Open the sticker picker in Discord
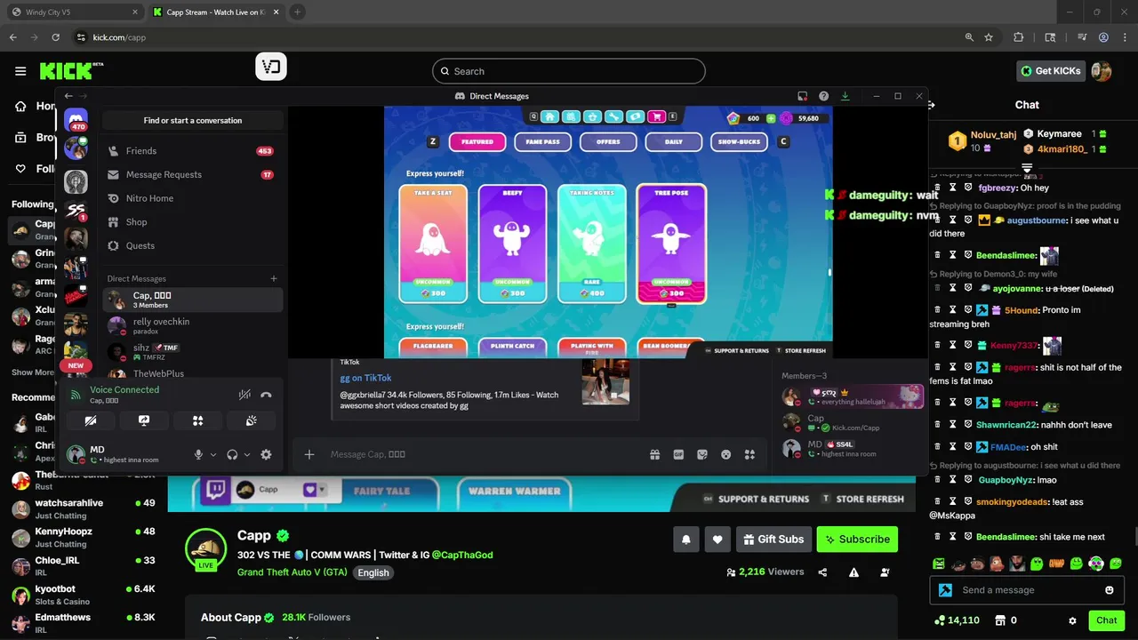Screen dimensions: 1138x640 click(x=702, y=454)
